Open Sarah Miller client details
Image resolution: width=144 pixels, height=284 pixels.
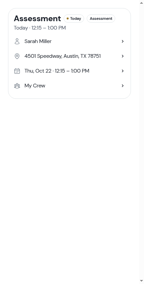coord(69,41)
